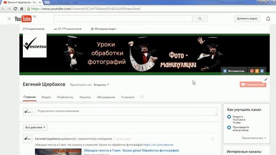Edit channel art with pencil icon
Viewport: 276px width, 155px height.
(266, 79)
